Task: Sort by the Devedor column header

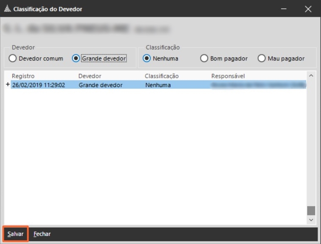Action: click(x=90, y=76)
